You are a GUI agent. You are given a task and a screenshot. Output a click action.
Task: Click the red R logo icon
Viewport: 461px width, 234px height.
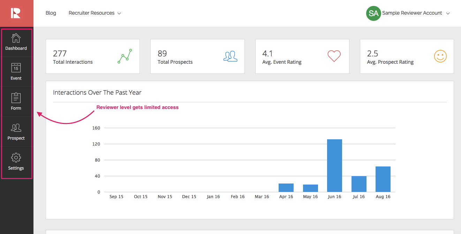pyautogui.click(x=16, y=13)
